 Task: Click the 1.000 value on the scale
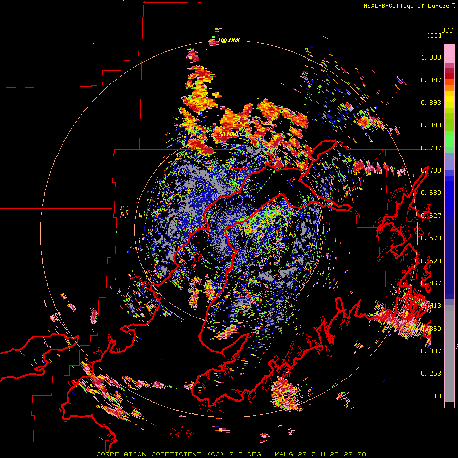[x=431, y=57]
